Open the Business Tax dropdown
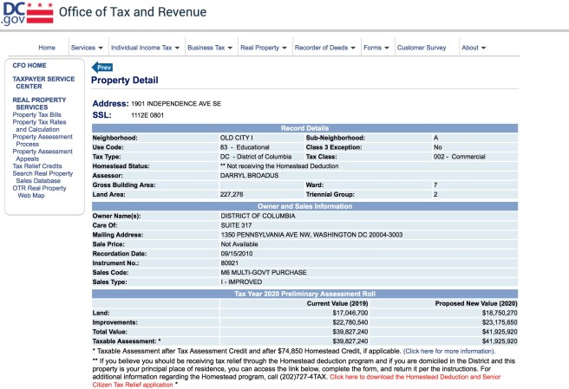This screenshot has width=569, height=389. (210, 48)
